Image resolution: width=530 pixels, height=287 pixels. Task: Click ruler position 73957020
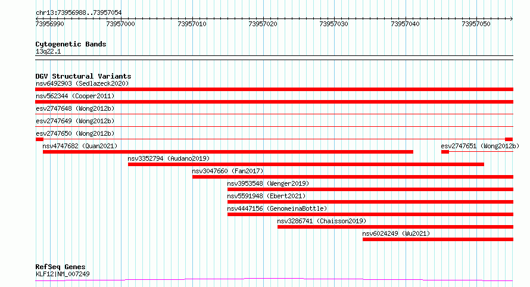[263, 24]
